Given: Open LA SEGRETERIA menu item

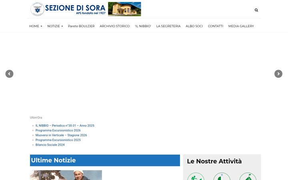Looking at the screenshot, I should [168, 26].
